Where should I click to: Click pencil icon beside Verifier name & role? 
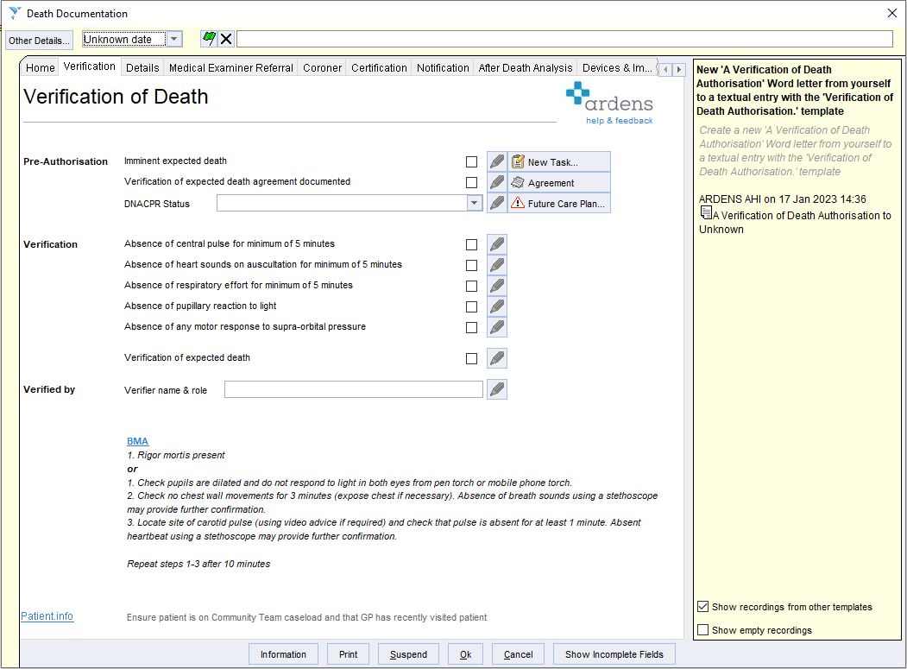497,389
